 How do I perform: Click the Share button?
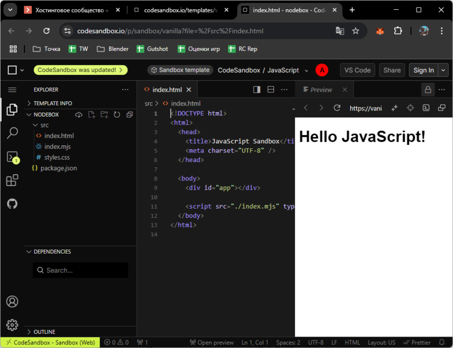pyautogui.click(x=392, y=70)
